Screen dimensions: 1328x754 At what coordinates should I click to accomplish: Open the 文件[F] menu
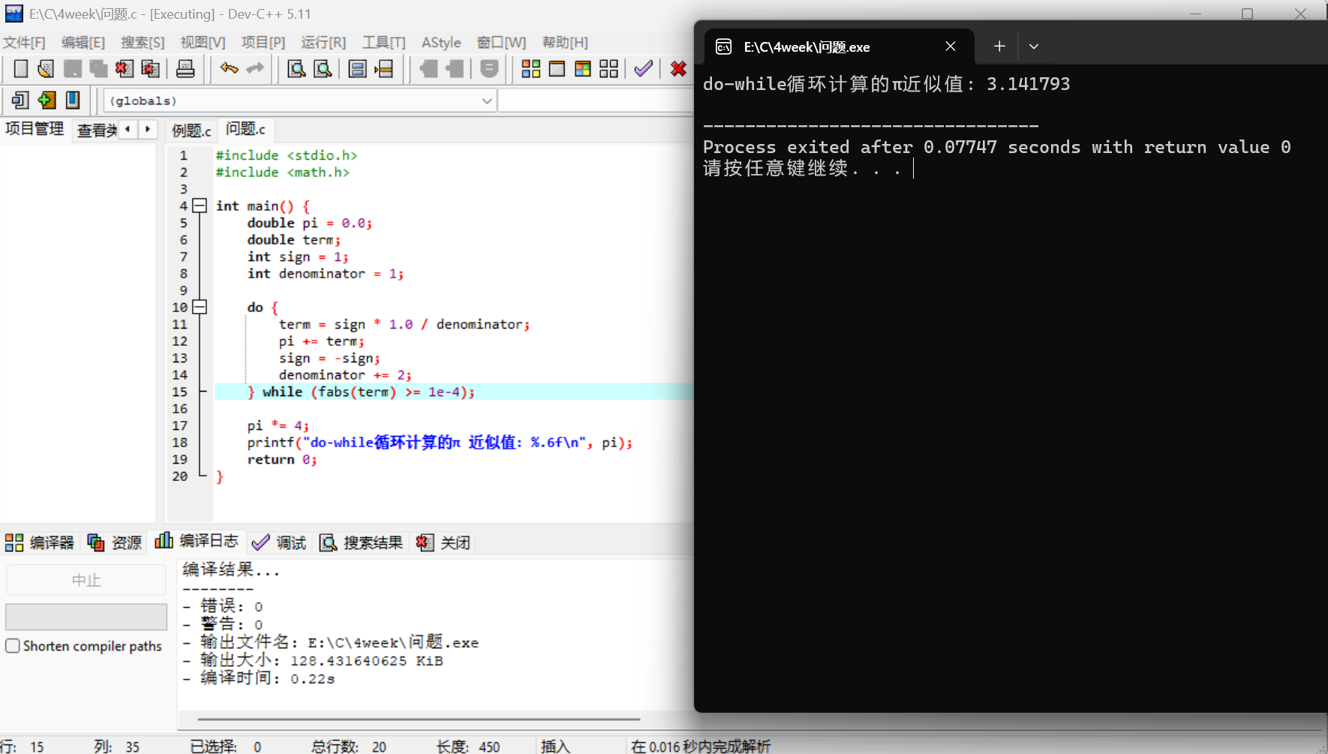point(24,43)
